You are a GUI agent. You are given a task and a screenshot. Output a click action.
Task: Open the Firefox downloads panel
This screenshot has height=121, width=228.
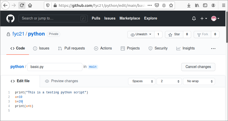(189, 5)
